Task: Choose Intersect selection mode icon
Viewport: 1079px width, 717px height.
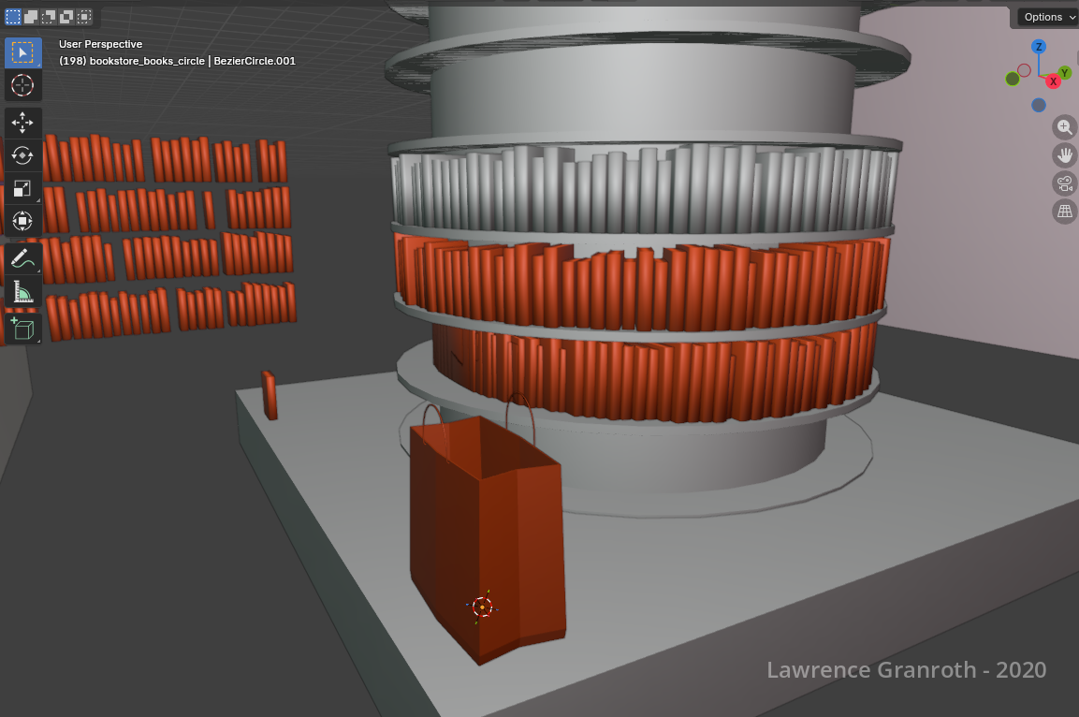Action: tap(84, 17)
